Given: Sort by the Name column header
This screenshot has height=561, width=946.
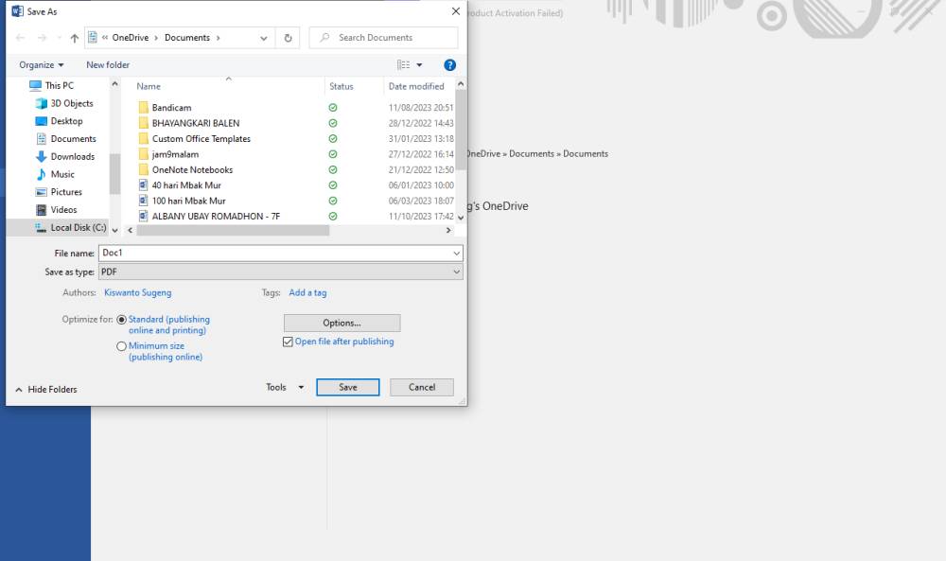Looking at the screenshot, I should (x=149, y=86).
